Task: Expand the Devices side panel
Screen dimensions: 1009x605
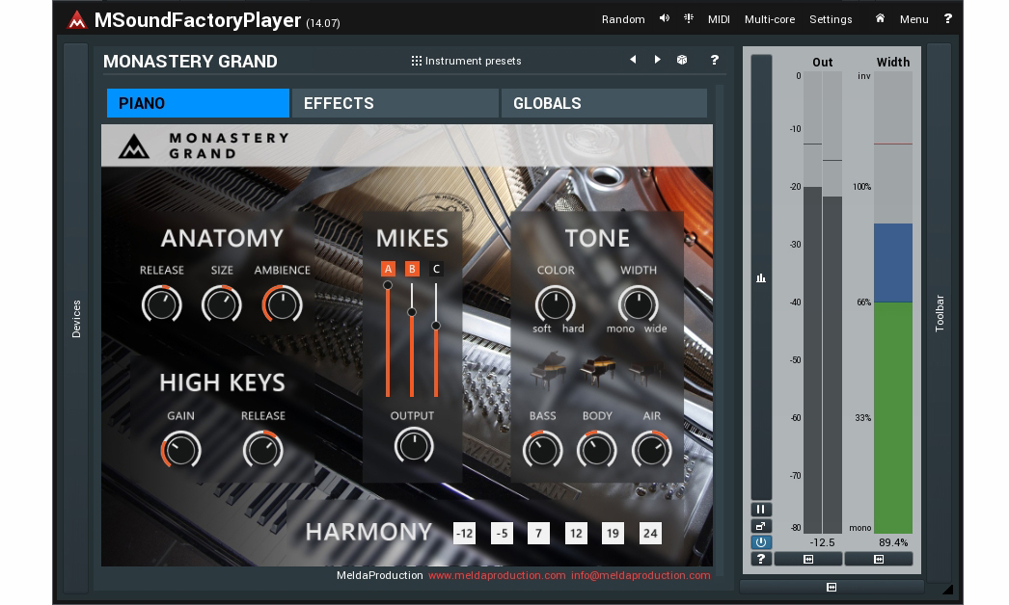Action: (76, 318)
